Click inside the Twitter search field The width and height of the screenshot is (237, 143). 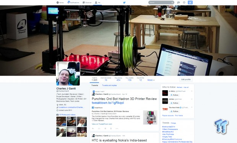point(161,2)
